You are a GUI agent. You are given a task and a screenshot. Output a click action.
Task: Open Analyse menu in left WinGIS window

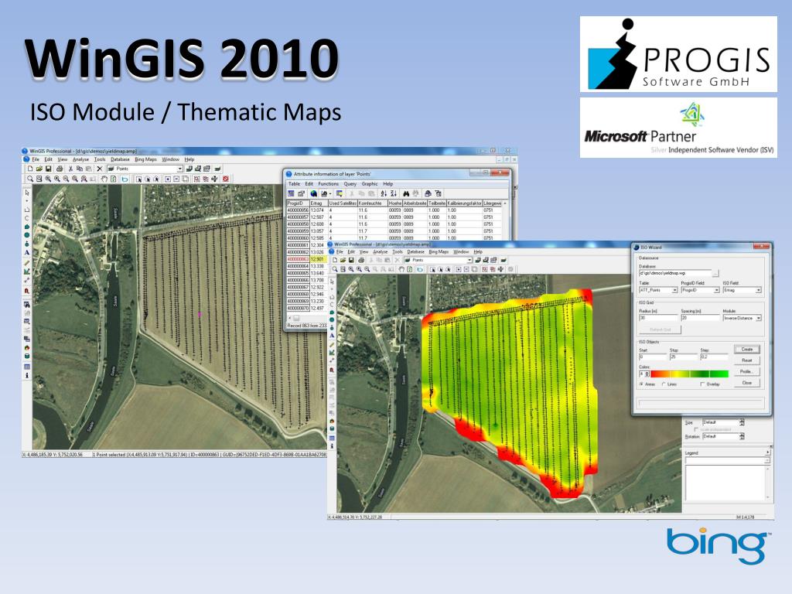(80, 159)
